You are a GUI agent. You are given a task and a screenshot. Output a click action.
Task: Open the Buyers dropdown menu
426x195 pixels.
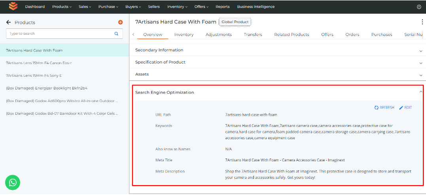coord(133,6)
